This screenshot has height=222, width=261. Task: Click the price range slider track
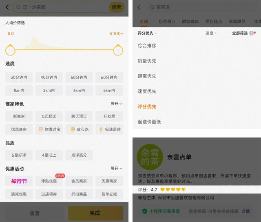pos(64,50)
